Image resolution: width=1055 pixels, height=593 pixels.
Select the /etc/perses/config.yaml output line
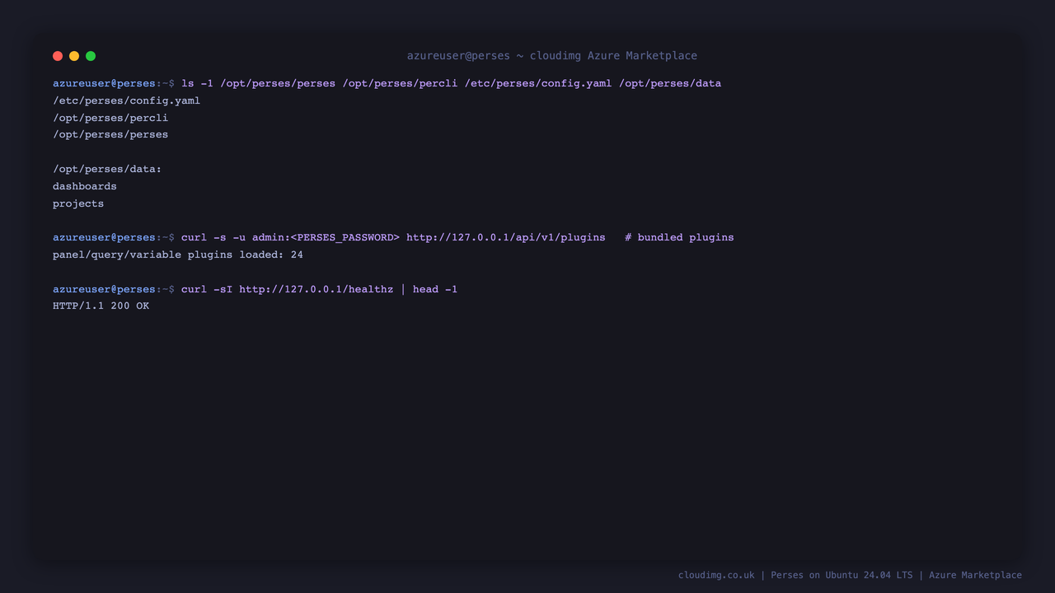[x=126, y=100]
